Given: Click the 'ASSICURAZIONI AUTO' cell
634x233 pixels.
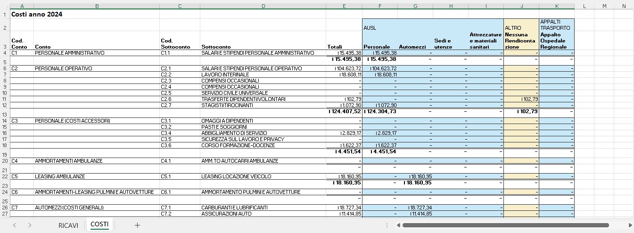Looking at the screenshot, I should 263,214.
